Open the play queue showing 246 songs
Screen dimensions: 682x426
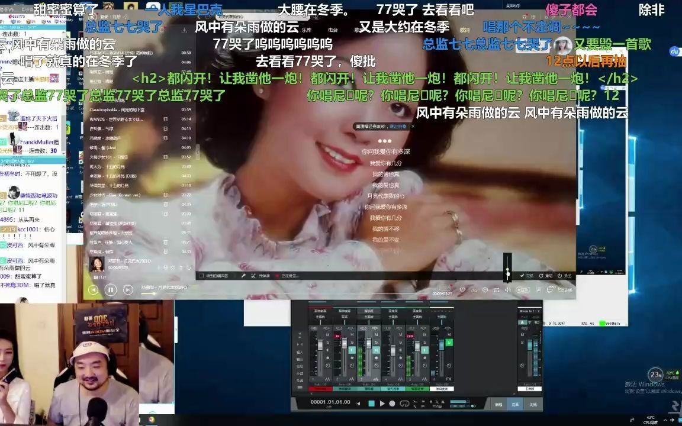click(x=565, y=290)
